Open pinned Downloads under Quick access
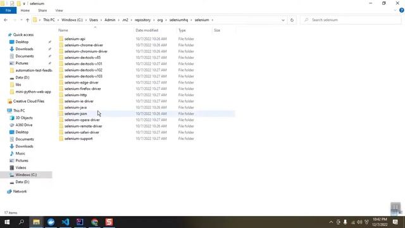The image size is (405, 228). click(x=24, y=49)
